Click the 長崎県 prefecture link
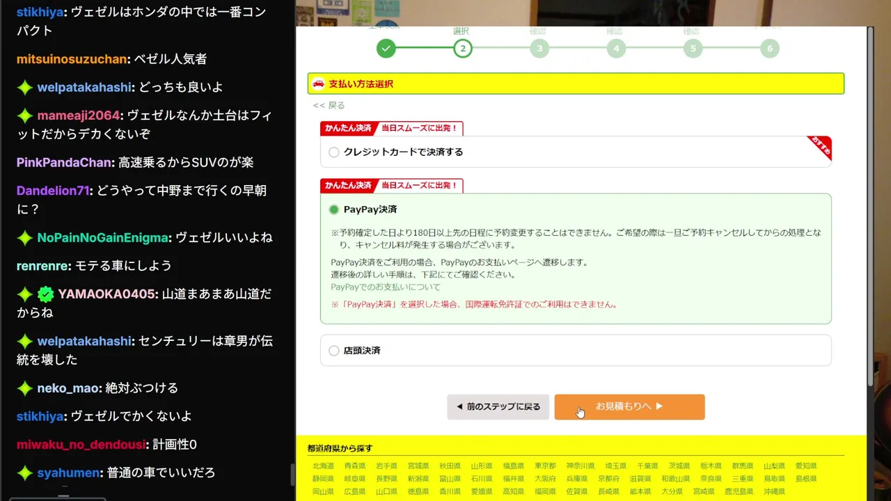Image resolution: width=891 pixels, height=501 pixels. [608, 491]
